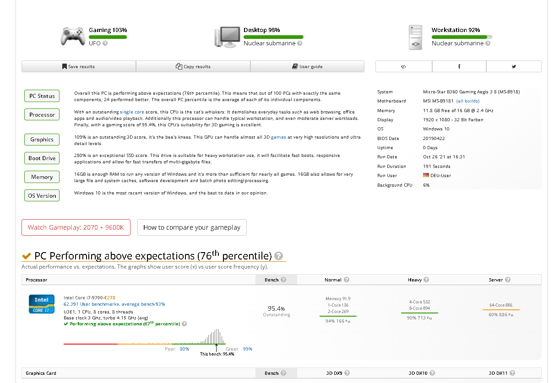Screen dimensions: 554x383
Task: Click help icon beside Heavy column
Action: click(427, 280)
